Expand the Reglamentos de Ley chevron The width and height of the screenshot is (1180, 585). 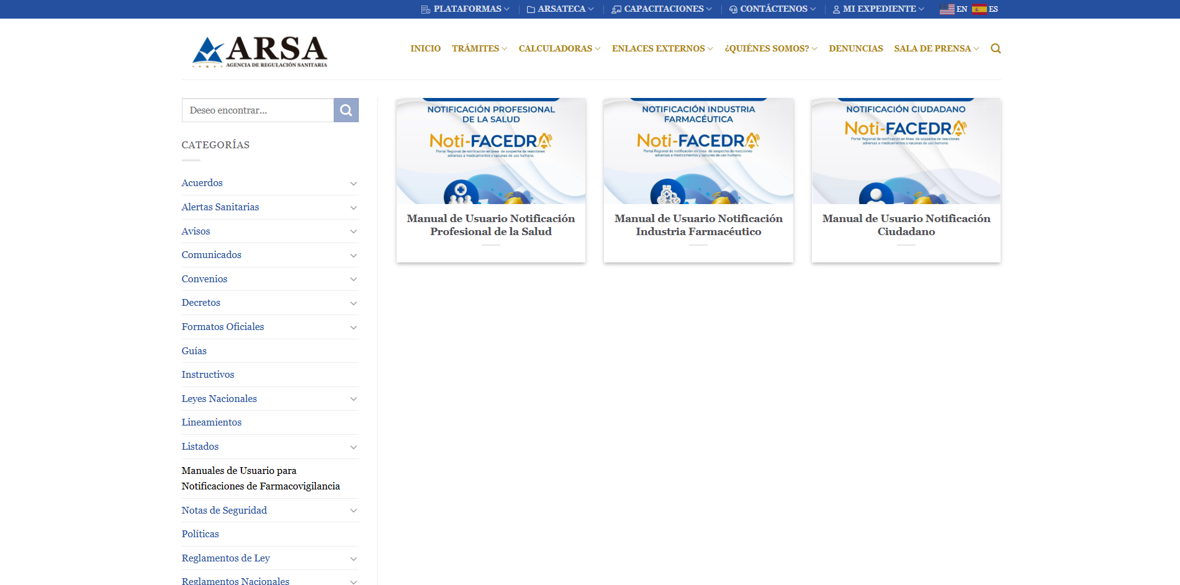[354, 559]
